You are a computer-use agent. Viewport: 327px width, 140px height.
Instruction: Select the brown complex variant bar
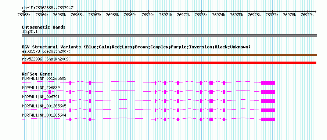pos(169,55)
